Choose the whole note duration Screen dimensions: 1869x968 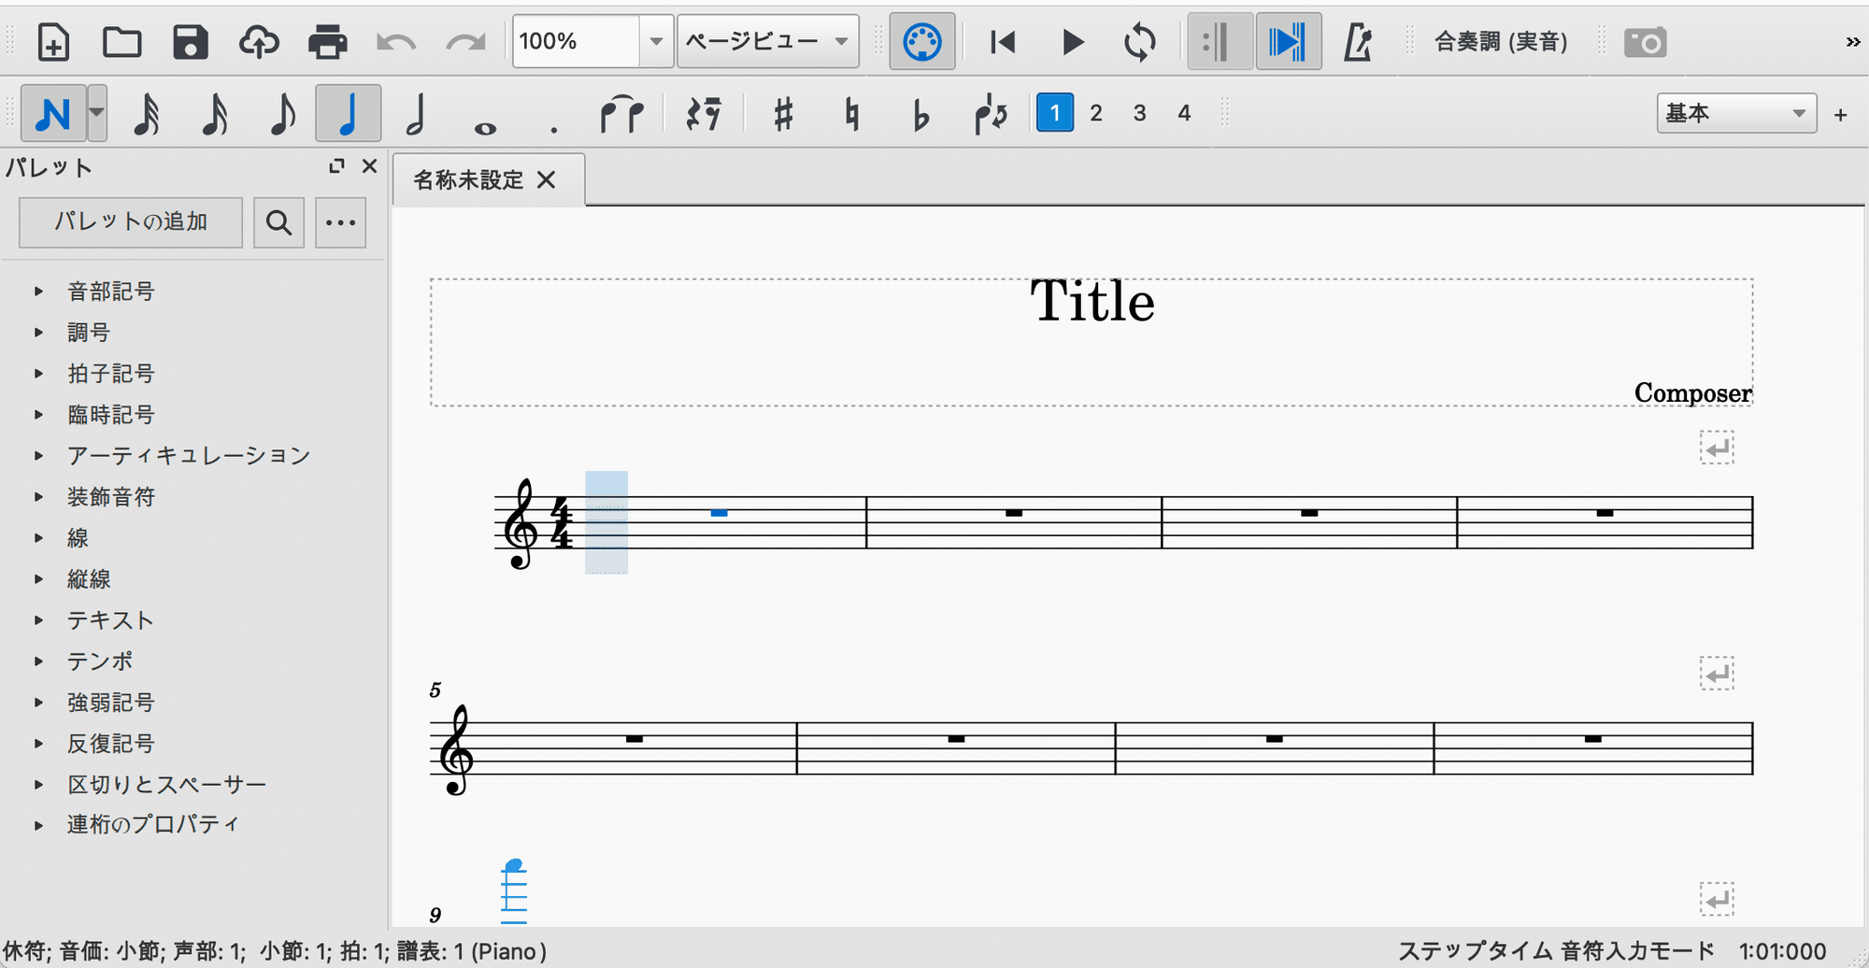coord(485,114)
